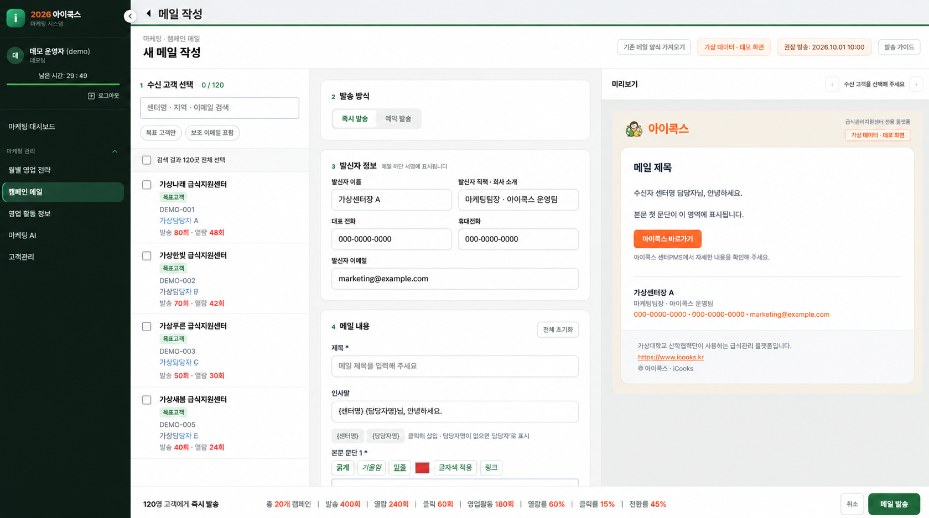Switch to 즉시 발송 tab
929x518 pixels.
pyautogui.click(x=355, y=119)
